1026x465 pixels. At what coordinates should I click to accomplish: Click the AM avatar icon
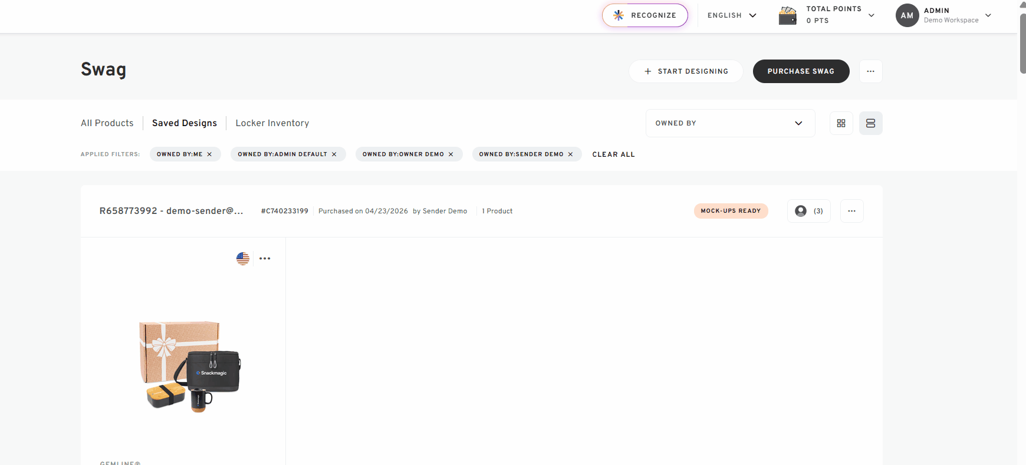point(907,15)
